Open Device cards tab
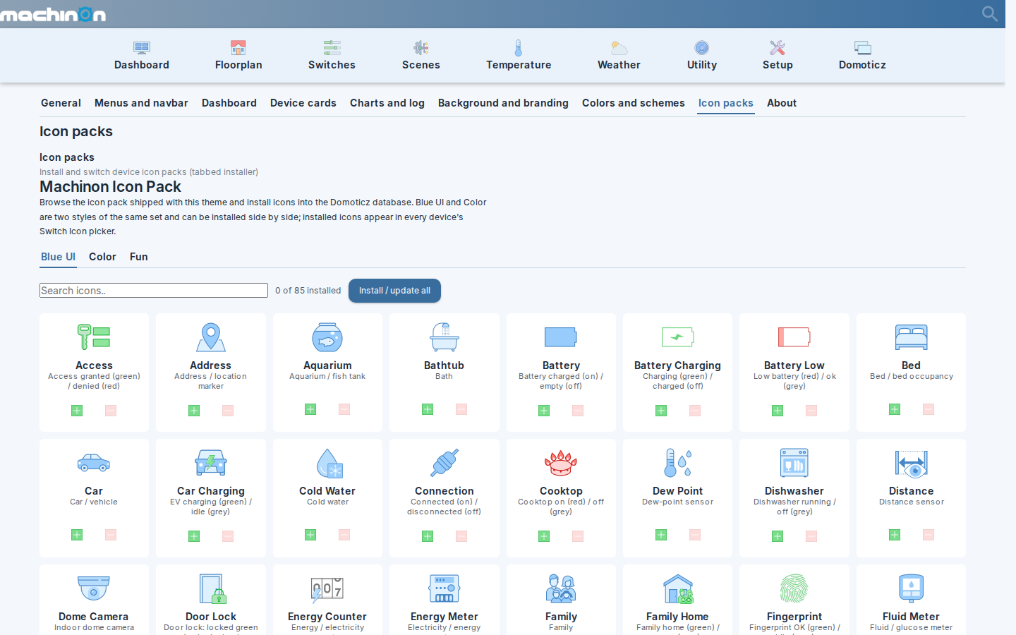This screenshot has height=635, width=1016. [x=303, y=103]
